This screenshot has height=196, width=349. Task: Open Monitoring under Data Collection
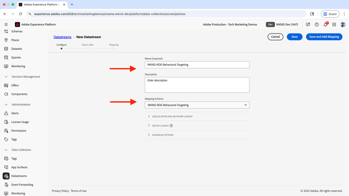click(x=18, y=193)
